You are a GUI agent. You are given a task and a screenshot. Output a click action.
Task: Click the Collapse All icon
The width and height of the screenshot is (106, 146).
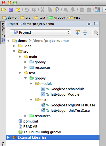click(x=85, y=33)
